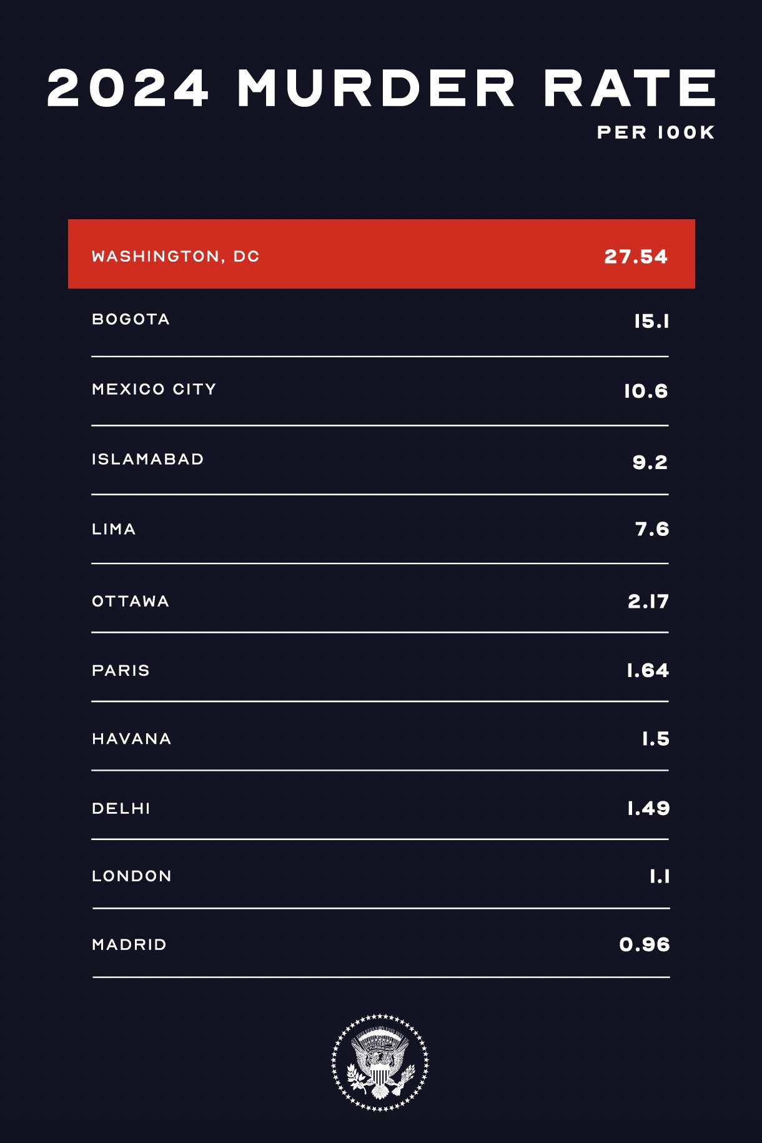Viewport: 762px width, 1143px height.
Task: Click the "Per 100K" subtitle
Action: [x=656, y=132]
